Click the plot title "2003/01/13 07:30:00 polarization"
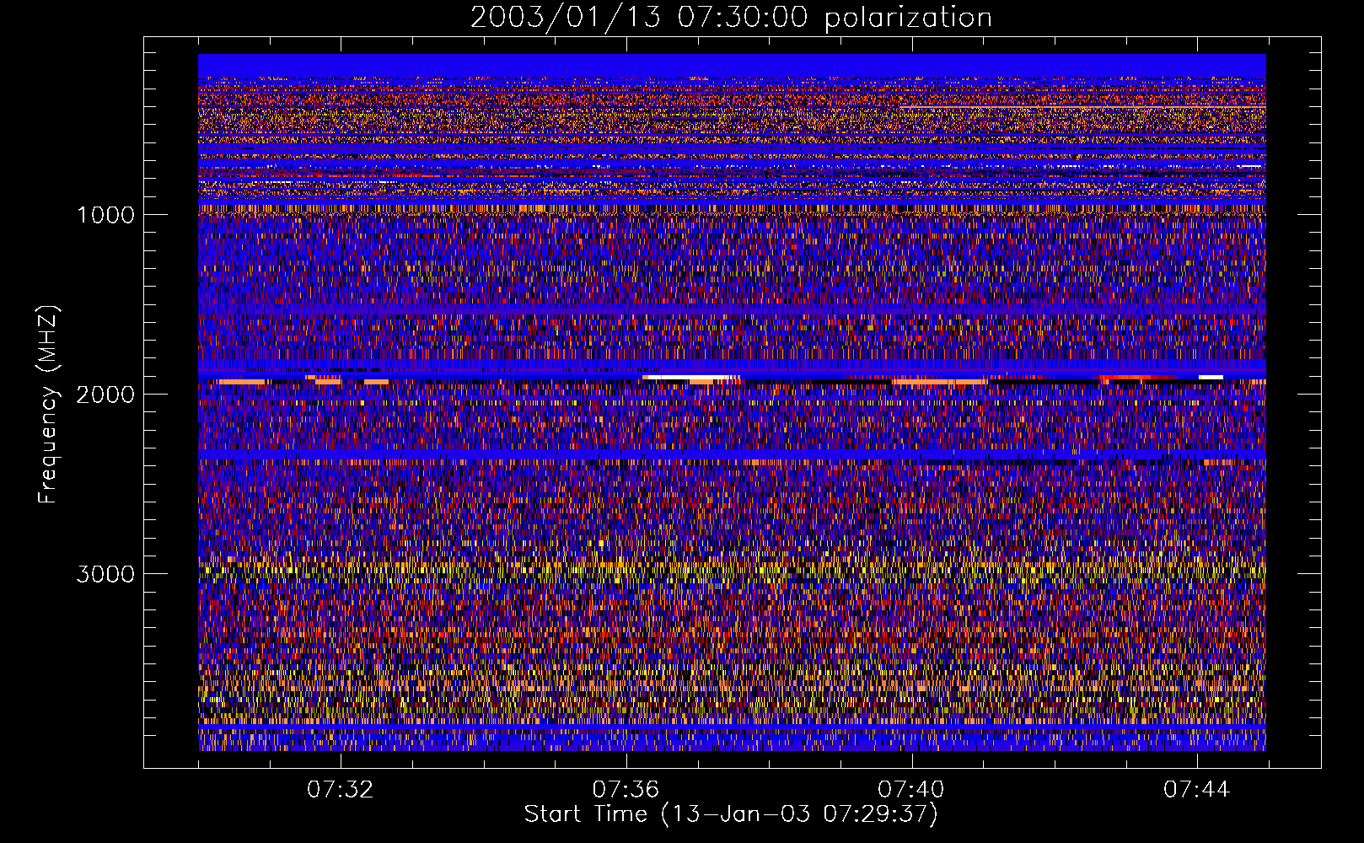Image resolution: width=1364 pixels, height=843 pixels. tap(731, 17)
